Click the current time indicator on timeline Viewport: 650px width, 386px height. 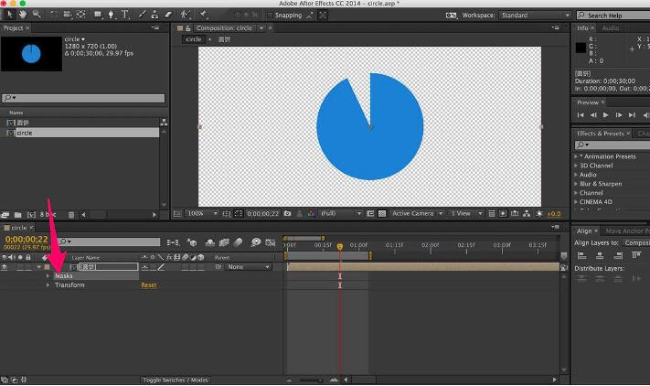[340, 246]
